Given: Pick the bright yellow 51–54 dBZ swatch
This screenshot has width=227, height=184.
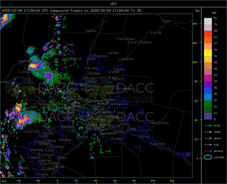Looking at the screenshot, I should click(208, 53).
